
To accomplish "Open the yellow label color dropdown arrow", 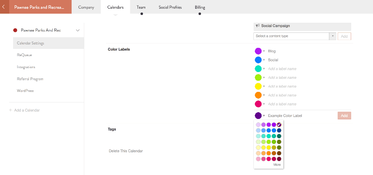I will (264, 87).
